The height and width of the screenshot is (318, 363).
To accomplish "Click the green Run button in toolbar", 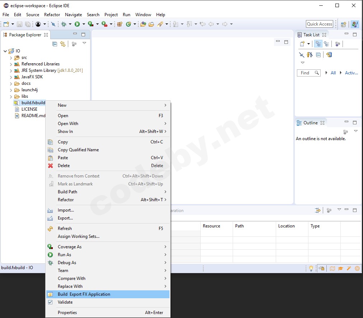I will tap(77, 24).
